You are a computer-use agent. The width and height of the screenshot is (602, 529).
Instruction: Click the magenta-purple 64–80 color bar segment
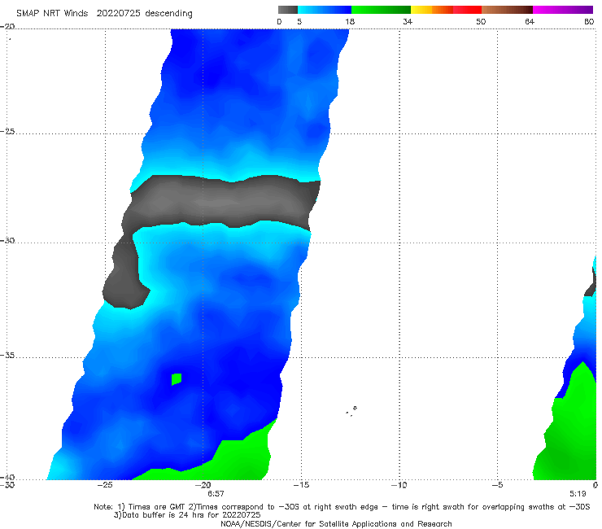pos(563,10)
